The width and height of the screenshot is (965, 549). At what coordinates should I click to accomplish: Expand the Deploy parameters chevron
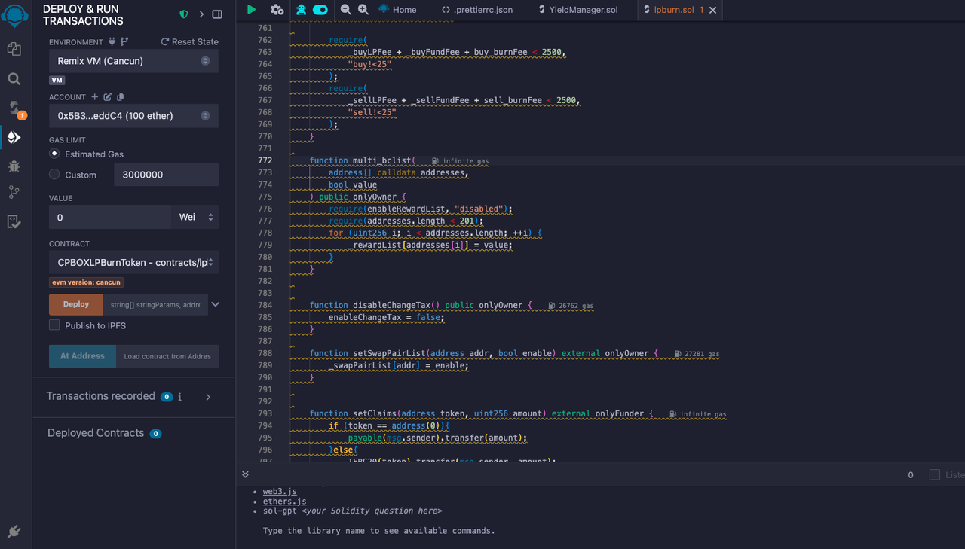216,304
